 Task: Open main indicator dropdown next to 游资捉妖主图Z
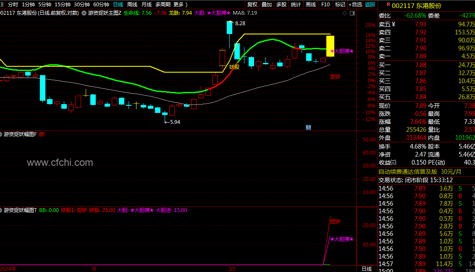(84, 13)
